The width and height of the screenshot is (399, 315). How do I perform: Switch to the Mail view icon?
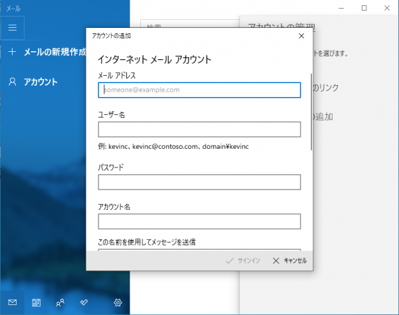[12, 302]
